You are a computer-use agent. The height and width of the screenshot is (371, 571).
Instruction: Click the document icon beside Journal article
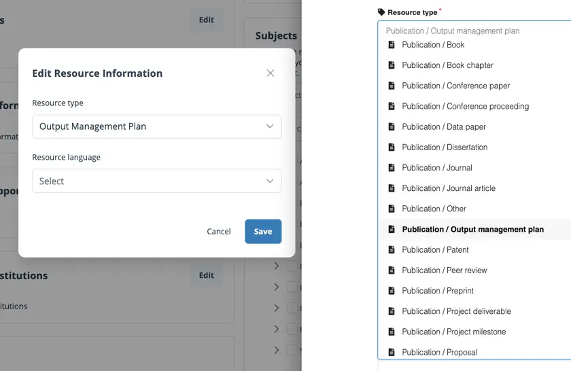[392, 188]
